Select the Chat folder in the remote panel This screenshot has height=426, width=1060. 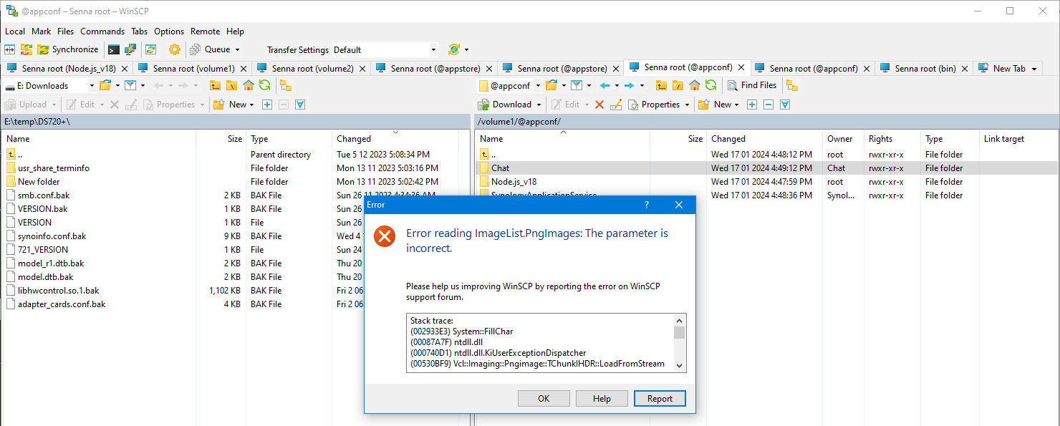tap(500, 168)
